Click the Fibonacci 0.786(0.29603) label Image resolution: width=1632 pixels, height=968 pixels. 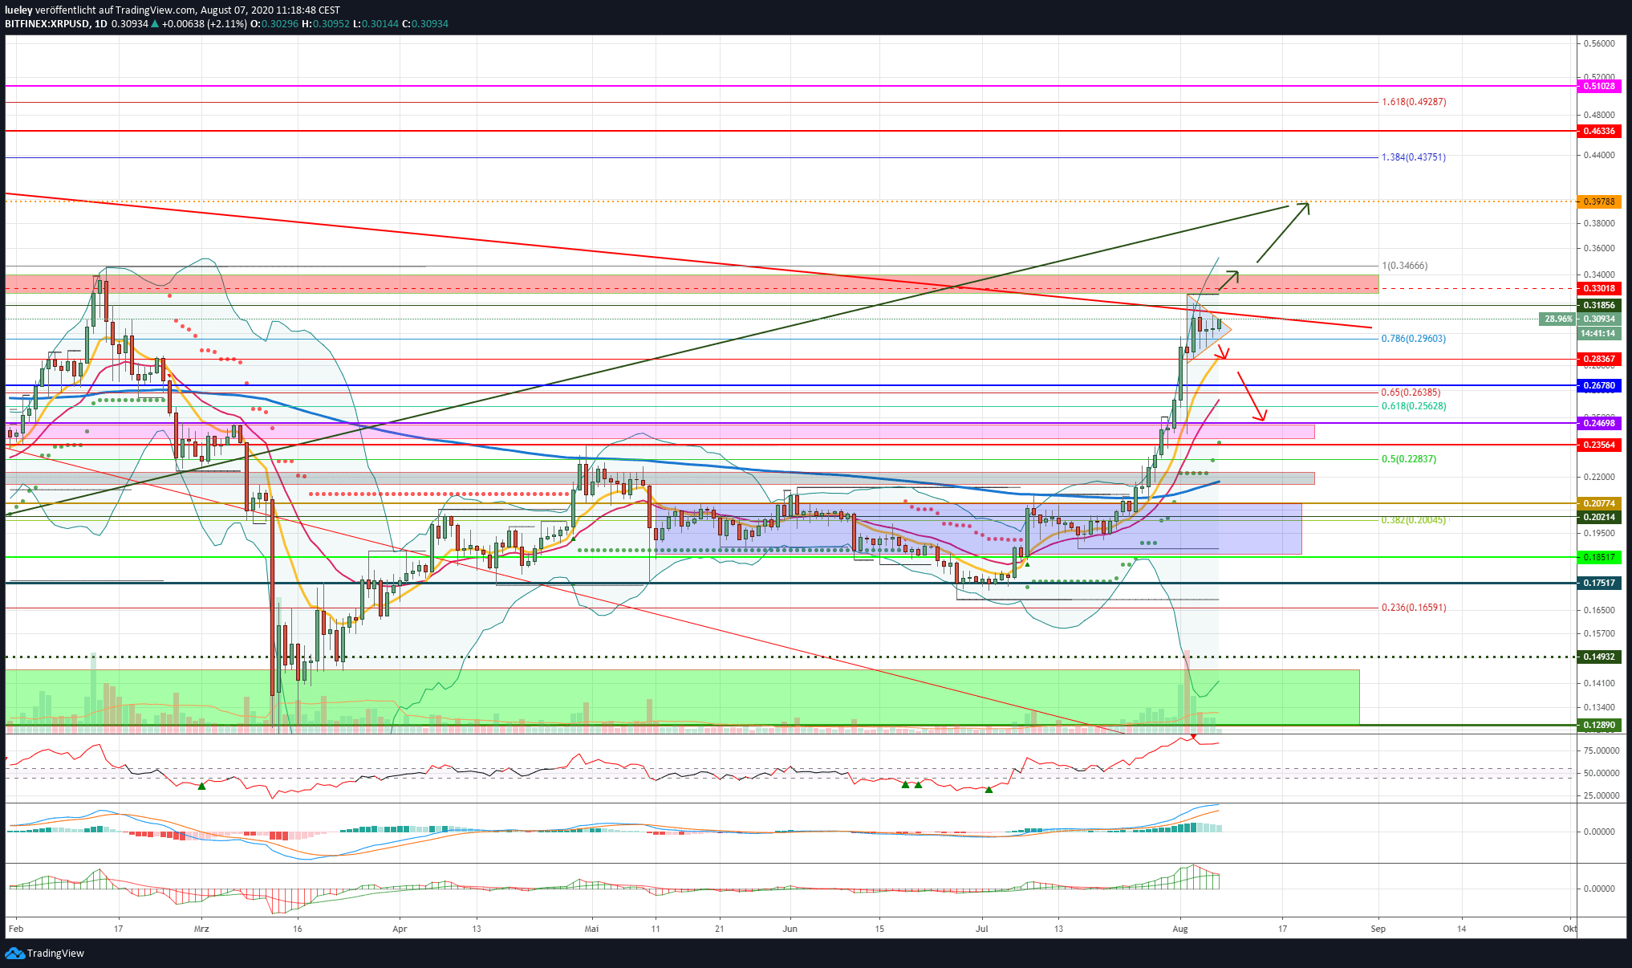click(x=1414, y=339)
